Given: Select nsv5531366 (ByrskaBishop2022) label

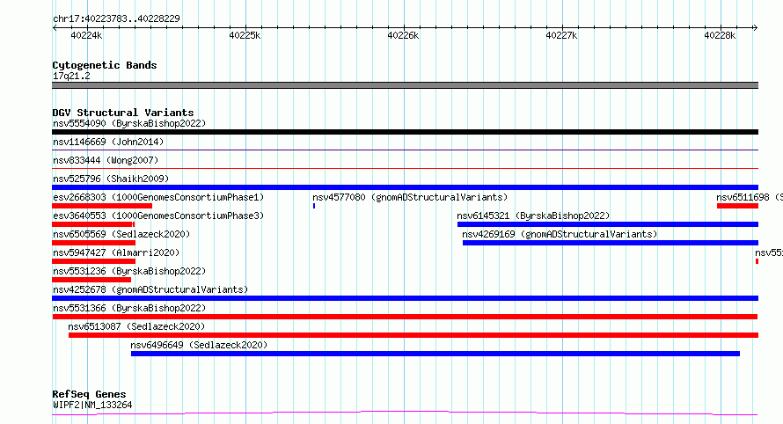Looking at the screenshot, I should 129,308.
